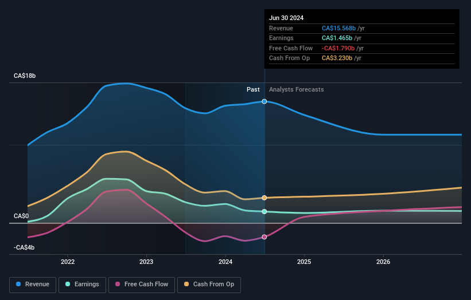Viewport: 471px width, 300px height.
Task: Click the Cash From Op data point on the orange line
Action: pyautogui.click(x=264, y=198)
